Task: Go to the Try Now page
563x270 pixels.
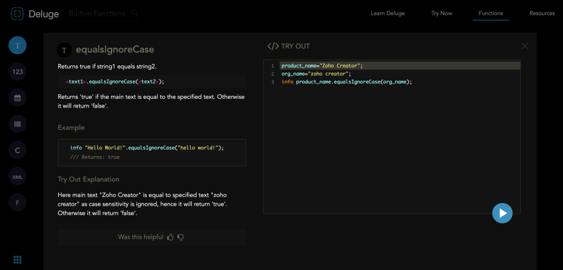Action: click(x=441, y=13)
